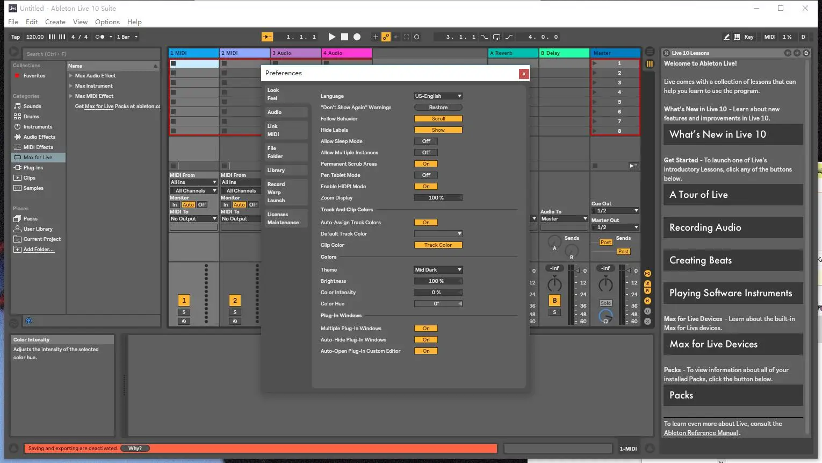Toggle Allow Multiple Instances switch
The image size is (822, 463).
pyautogui.click(x=426, y=152)
